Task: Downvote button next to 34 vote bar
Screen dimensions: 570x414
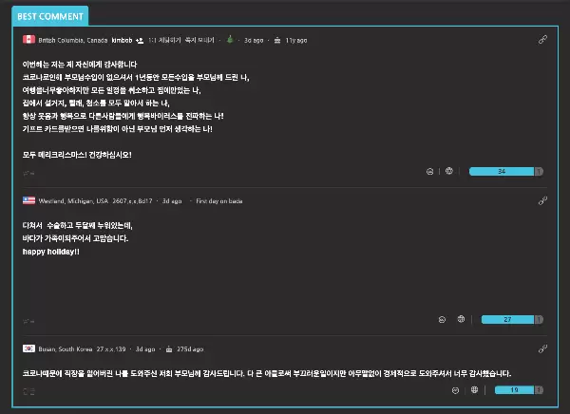Action: tap(539, 171)
